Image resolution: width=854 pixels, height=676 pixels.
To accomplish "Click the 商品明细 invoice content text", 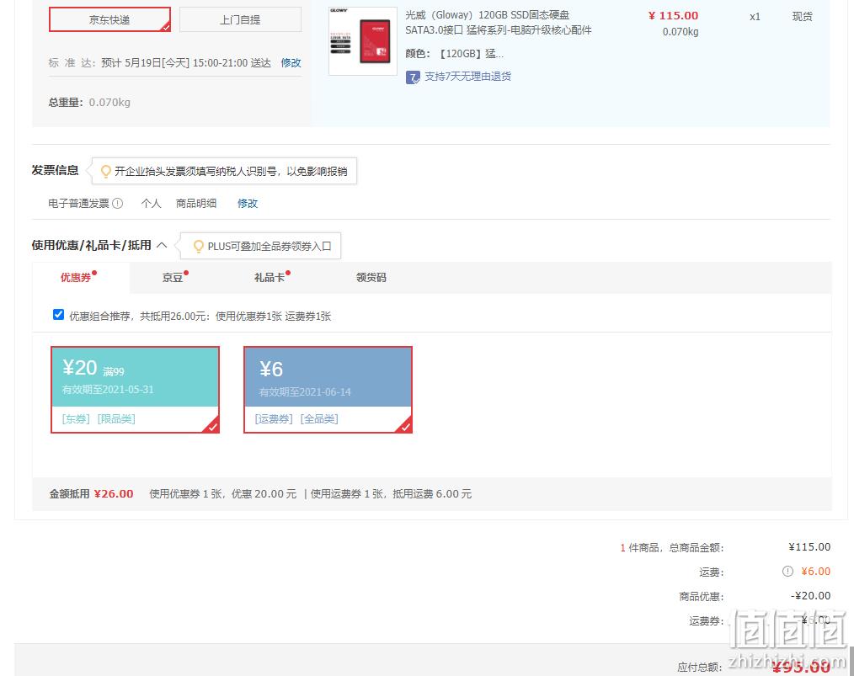I will [196, 203].
